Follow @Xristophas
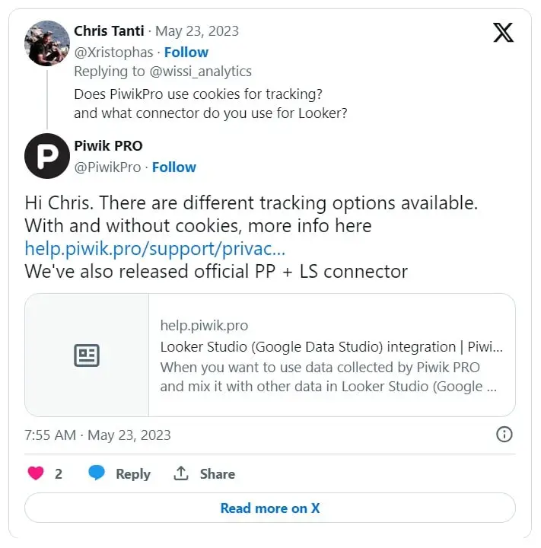Screen dimensions: 541x548 186,52
